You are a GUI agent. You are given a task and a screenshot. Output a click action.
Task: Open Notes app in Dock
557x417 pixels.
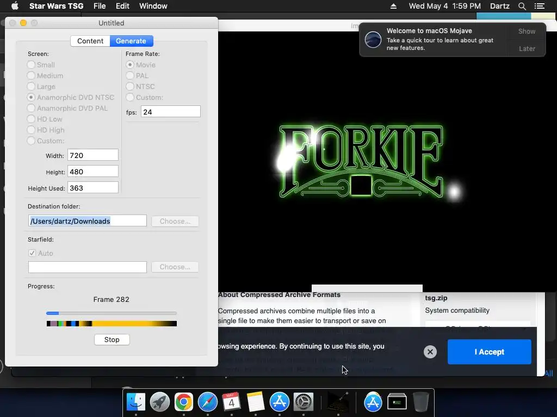tap(256, 402)
